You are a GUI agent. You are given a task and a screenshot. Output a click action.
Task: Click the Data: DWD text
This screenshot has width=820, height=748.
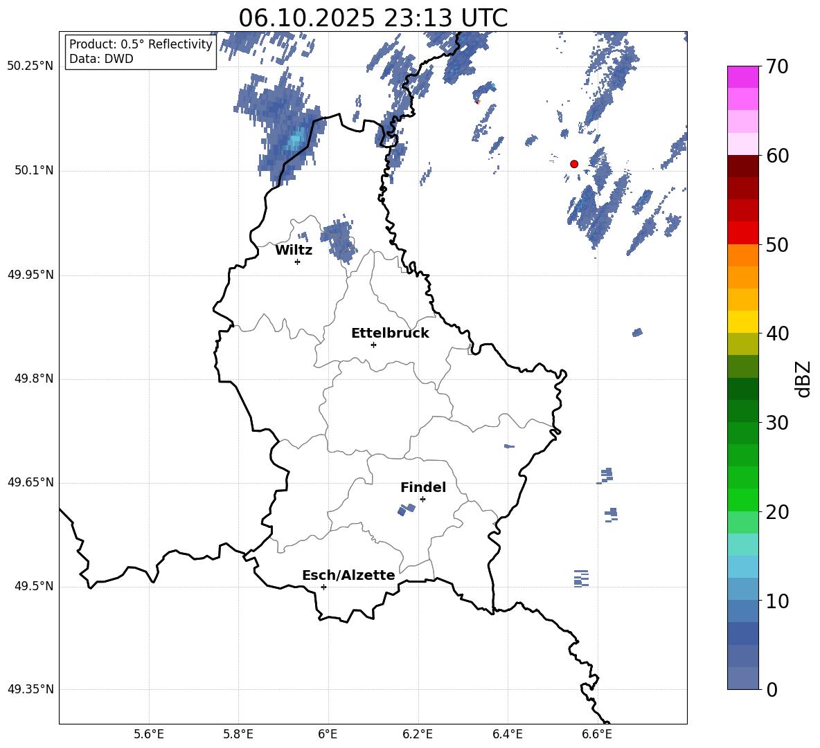pyautogui.click(x=101, y=59)
